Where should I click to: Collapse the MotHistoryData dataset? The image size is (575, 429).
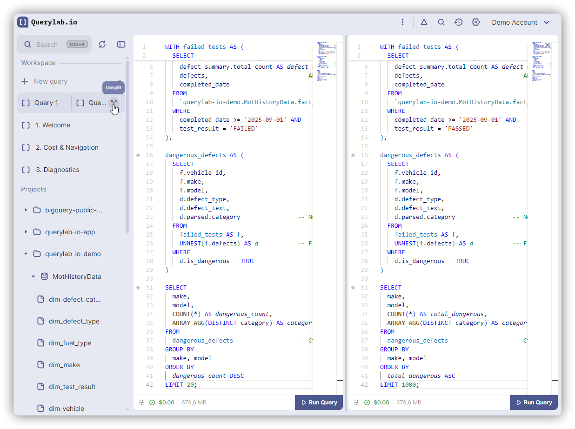[x=33, y=277]
